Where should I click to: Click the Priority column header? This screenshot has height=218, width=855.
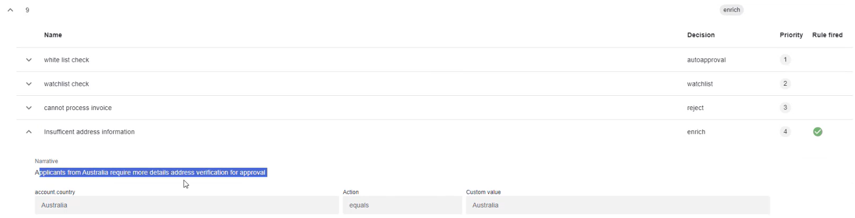pyautogui.click(x=791, y=35)
